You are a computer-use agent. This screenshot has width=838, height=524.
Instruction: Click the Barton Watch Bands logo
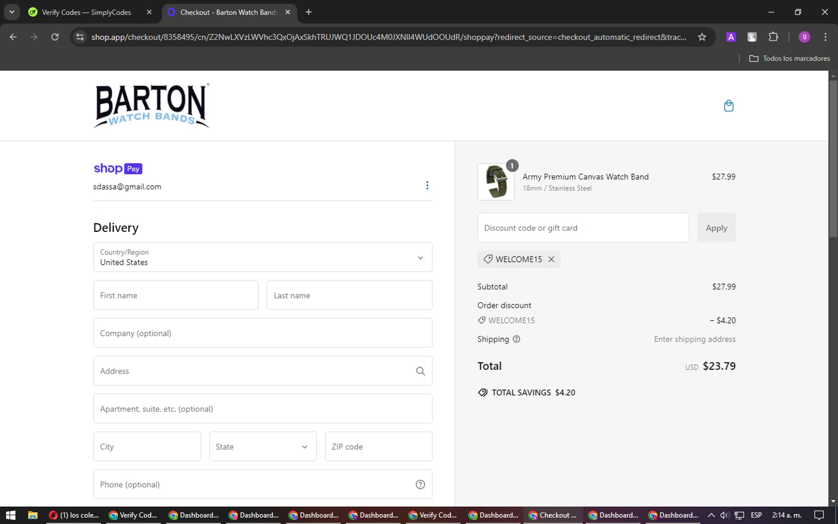(x=151, y=106)
